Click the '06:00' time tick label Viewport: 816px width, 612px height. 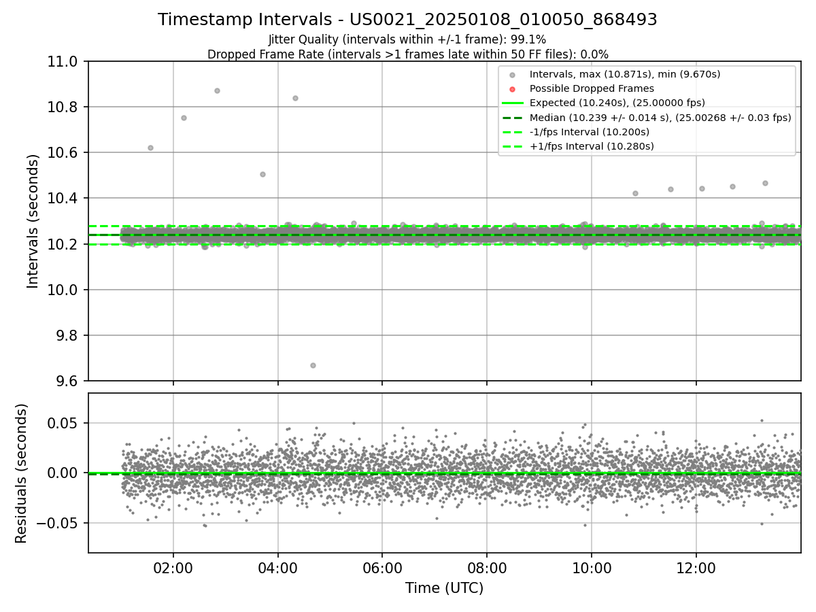pos(382,567)
